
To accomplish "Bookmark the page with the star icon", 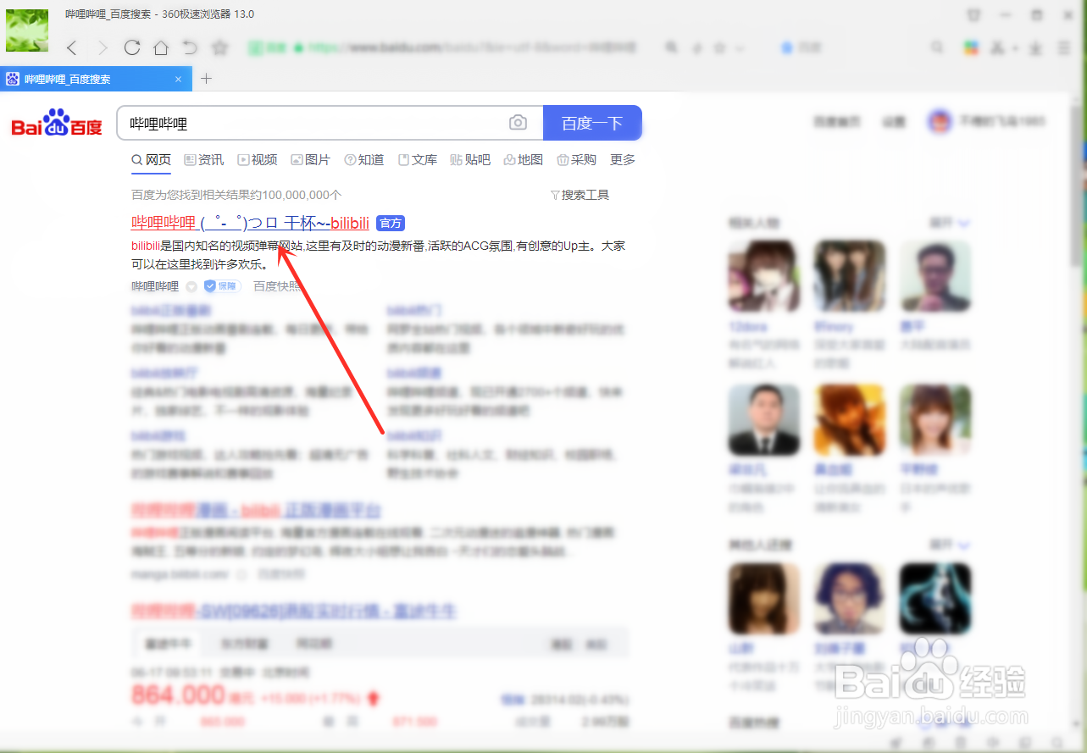I will point(220,48).
